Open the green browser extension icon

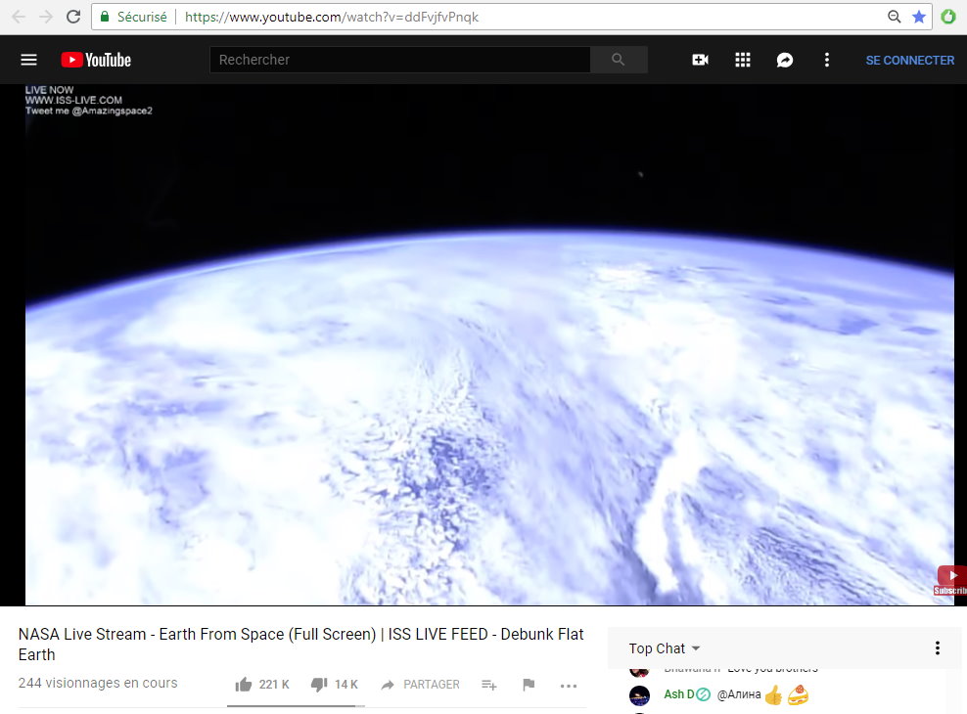pyautogui.click(x=947, y=17)
